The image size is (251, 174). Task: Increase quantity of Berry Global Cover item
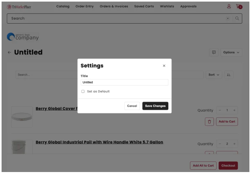234,110
